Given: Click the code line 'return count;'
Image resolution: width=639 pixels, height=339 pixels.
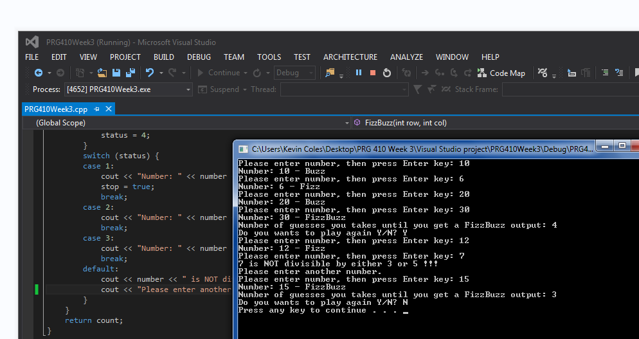Looking at the screenshot, I should click(94, 320).
